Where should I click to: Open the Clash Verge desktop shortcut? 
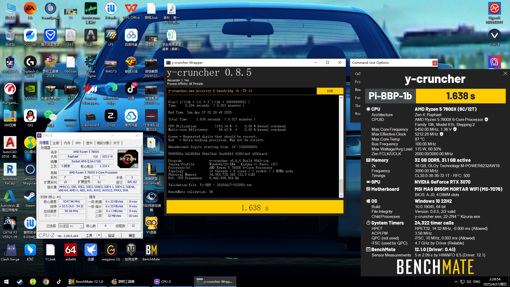point(10,252)
